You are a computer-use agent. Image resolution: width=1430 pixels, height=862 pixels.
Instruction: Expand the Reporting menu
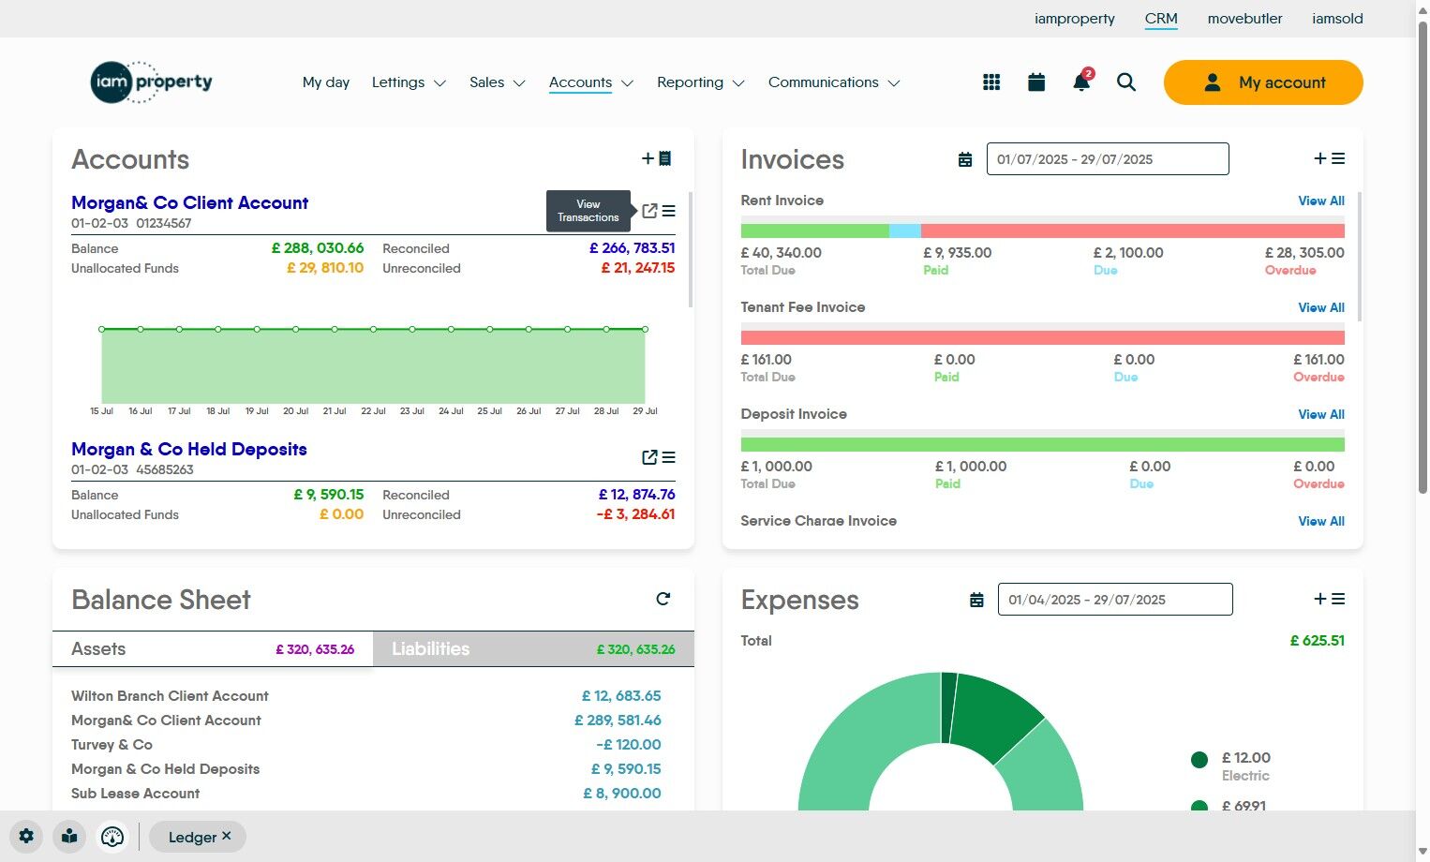point(701,82)
